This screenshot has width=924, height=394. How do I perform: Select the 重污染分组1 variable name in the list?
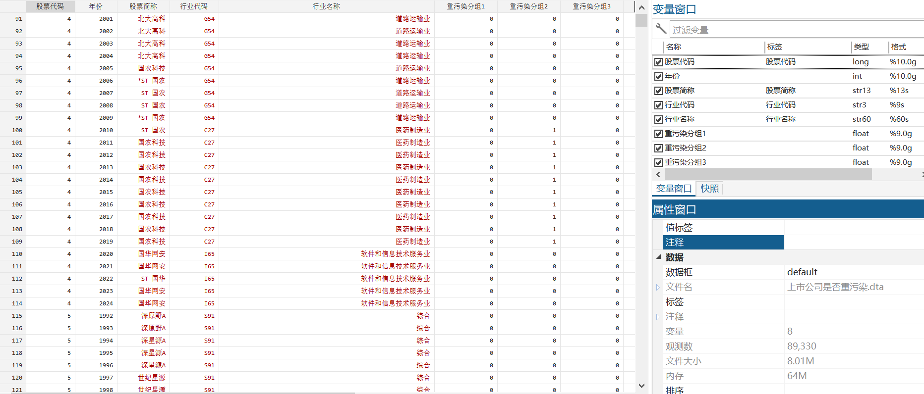click(685, 134)
